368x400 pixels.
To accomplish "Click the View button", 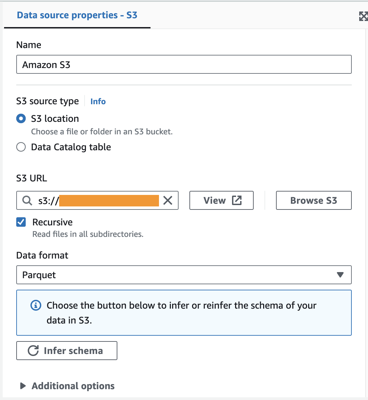I will pos(221,201).
